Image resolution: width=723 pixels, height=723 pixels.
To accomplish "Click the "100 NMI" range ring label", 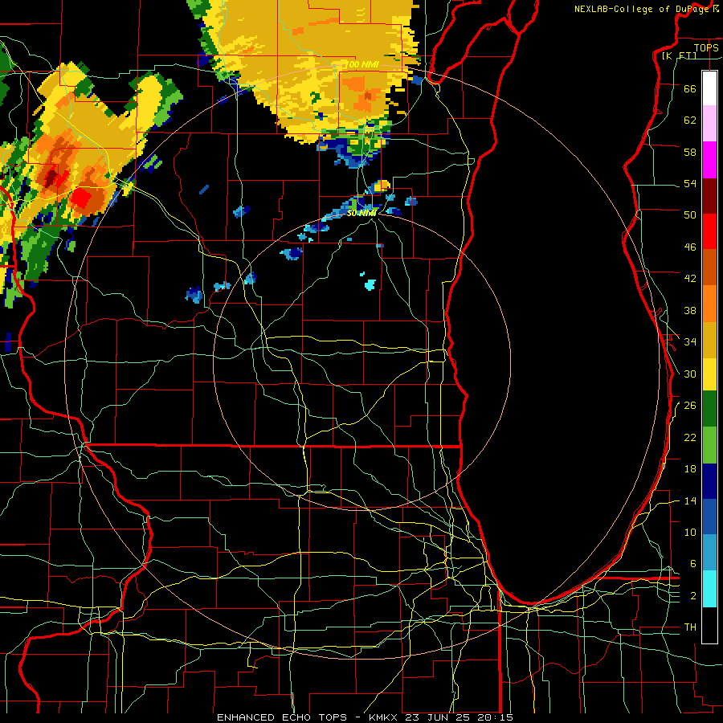I will click(362, 64).
